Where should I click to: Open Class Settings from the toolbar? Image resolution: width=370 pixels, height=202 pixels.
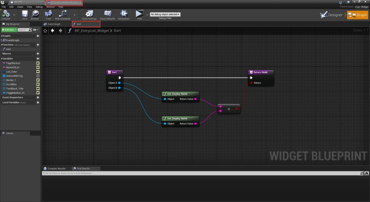[x=89, y=14]
